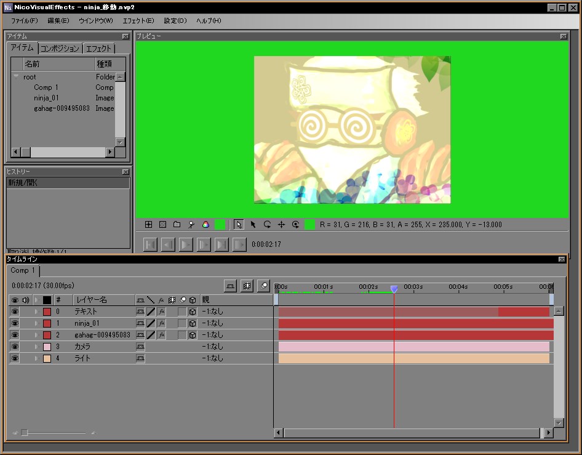The width and height of the screenshot is (582, 455).
Task: Open the RGB color channels icon
Action: click(x=205, y=224)
